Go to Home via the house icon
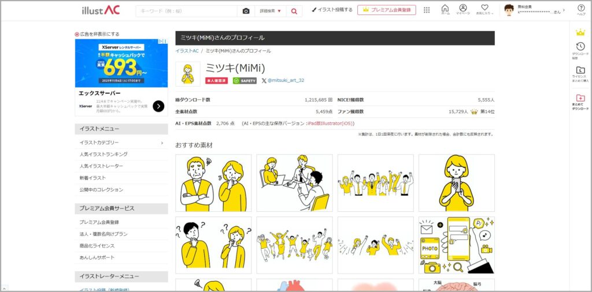 coord(445,9)
